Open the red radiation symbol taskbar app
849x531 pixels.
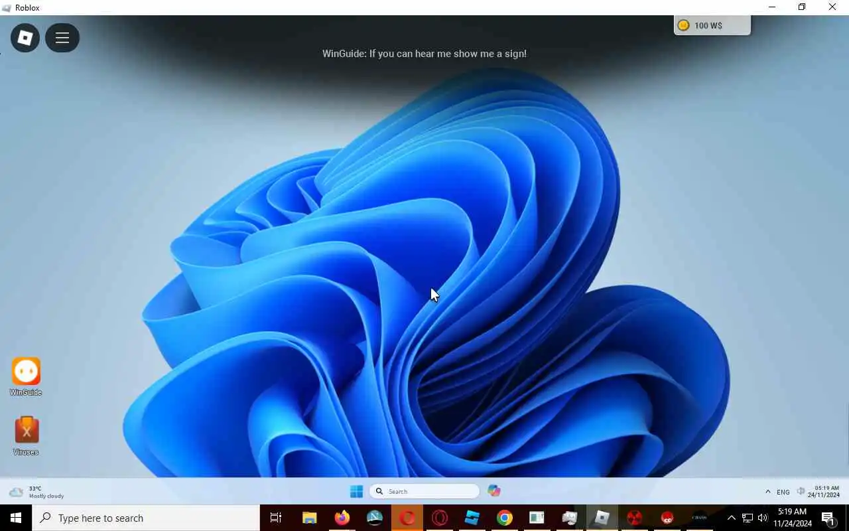[635, 518]
